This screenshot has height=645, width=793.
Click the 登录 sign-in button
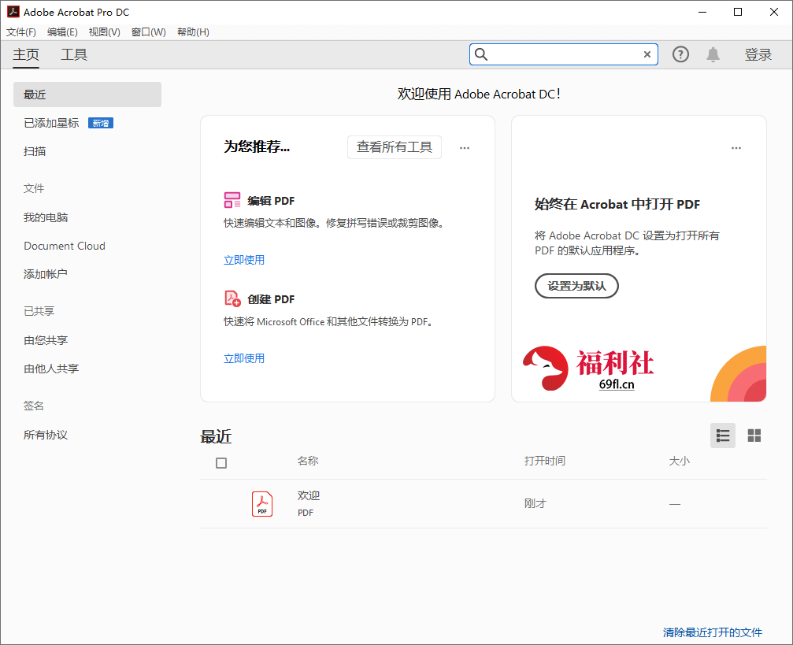click(758, 54)
